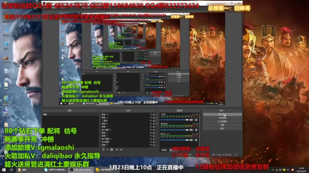The width and height of the screenshot is (309, 173).
Task: Unlock the 窗口捕获 7 source
Action: pos(154,130)
